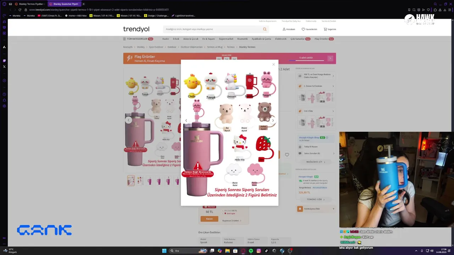The width and height of the screenshot is (454, 255).
Task: Open Çok Satanlar best sellers
Action: [x=300, y=39]
